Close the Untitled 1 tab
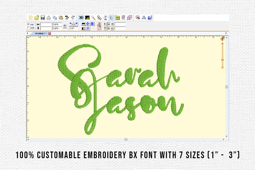 pos(49,33)
